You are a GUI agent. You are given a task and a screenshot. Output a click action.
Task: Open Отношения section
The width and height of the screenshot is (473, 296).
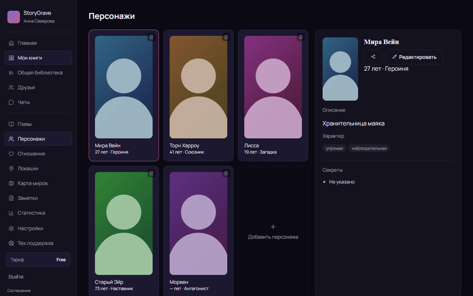[38, 154]
